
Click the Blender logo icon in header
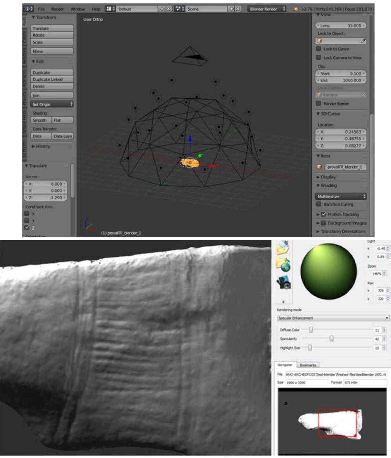pos(296,9)
